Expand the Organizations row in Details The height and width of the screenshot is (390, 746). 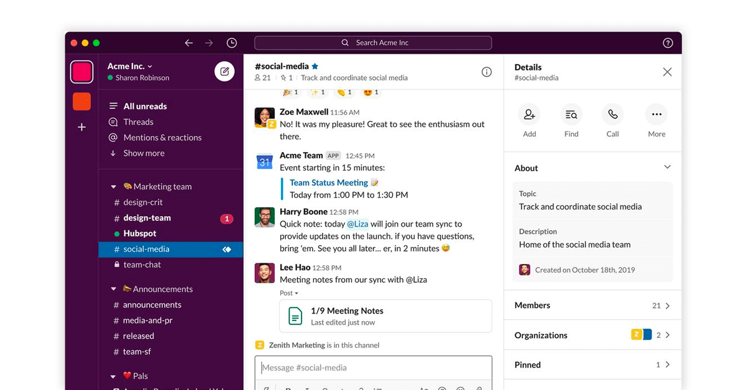pos(592,335)
